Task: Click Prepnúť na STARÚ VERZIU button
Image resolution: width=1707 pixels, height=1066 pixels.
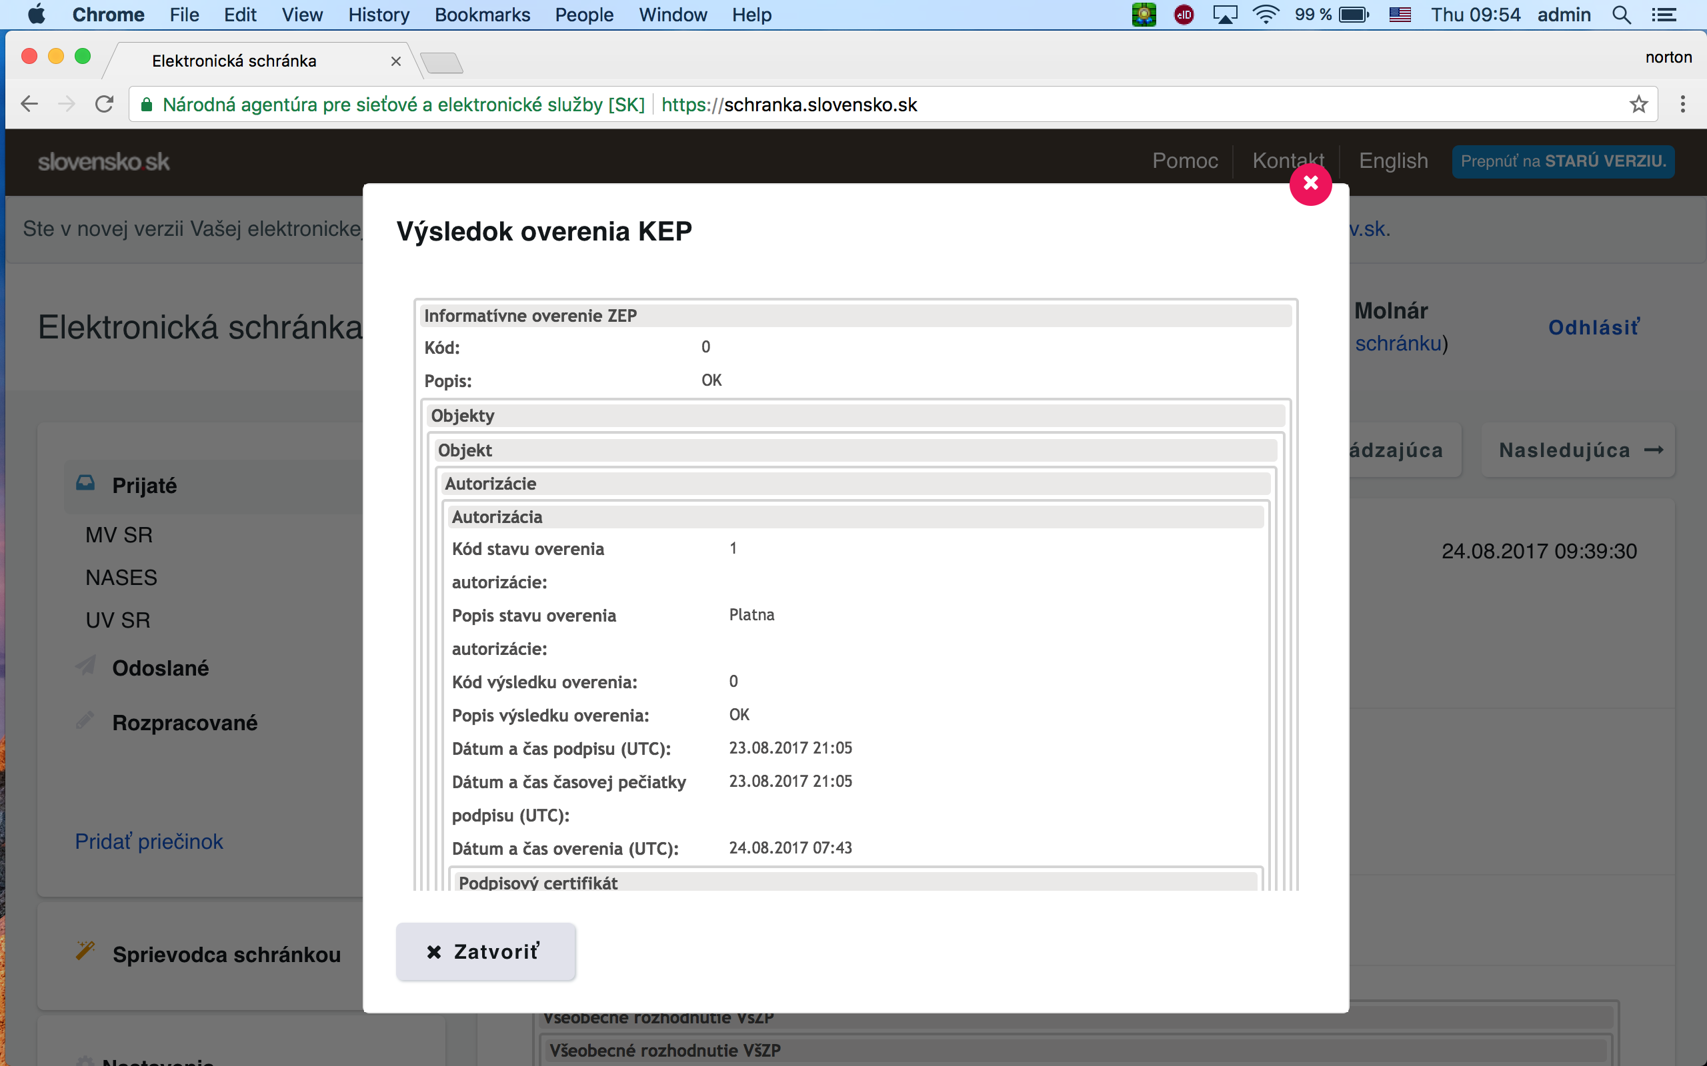Action: pos(1562,161)
